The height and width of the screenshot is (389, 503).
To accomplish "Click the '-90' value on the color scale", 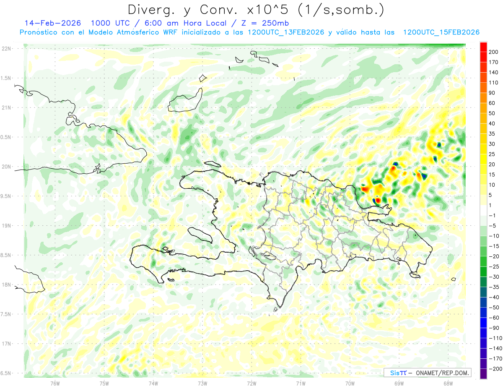I will click(493, 328).
